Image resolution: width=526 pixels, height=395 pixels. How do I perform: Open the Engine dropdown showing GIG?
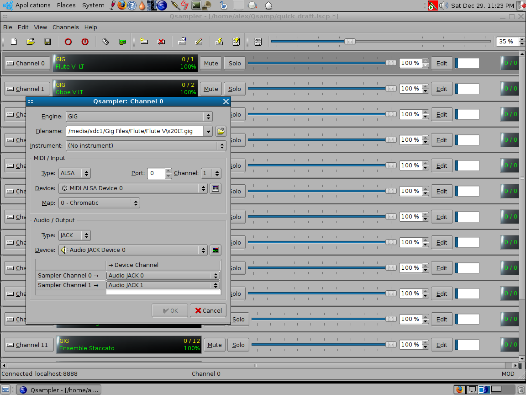point(139,117)
